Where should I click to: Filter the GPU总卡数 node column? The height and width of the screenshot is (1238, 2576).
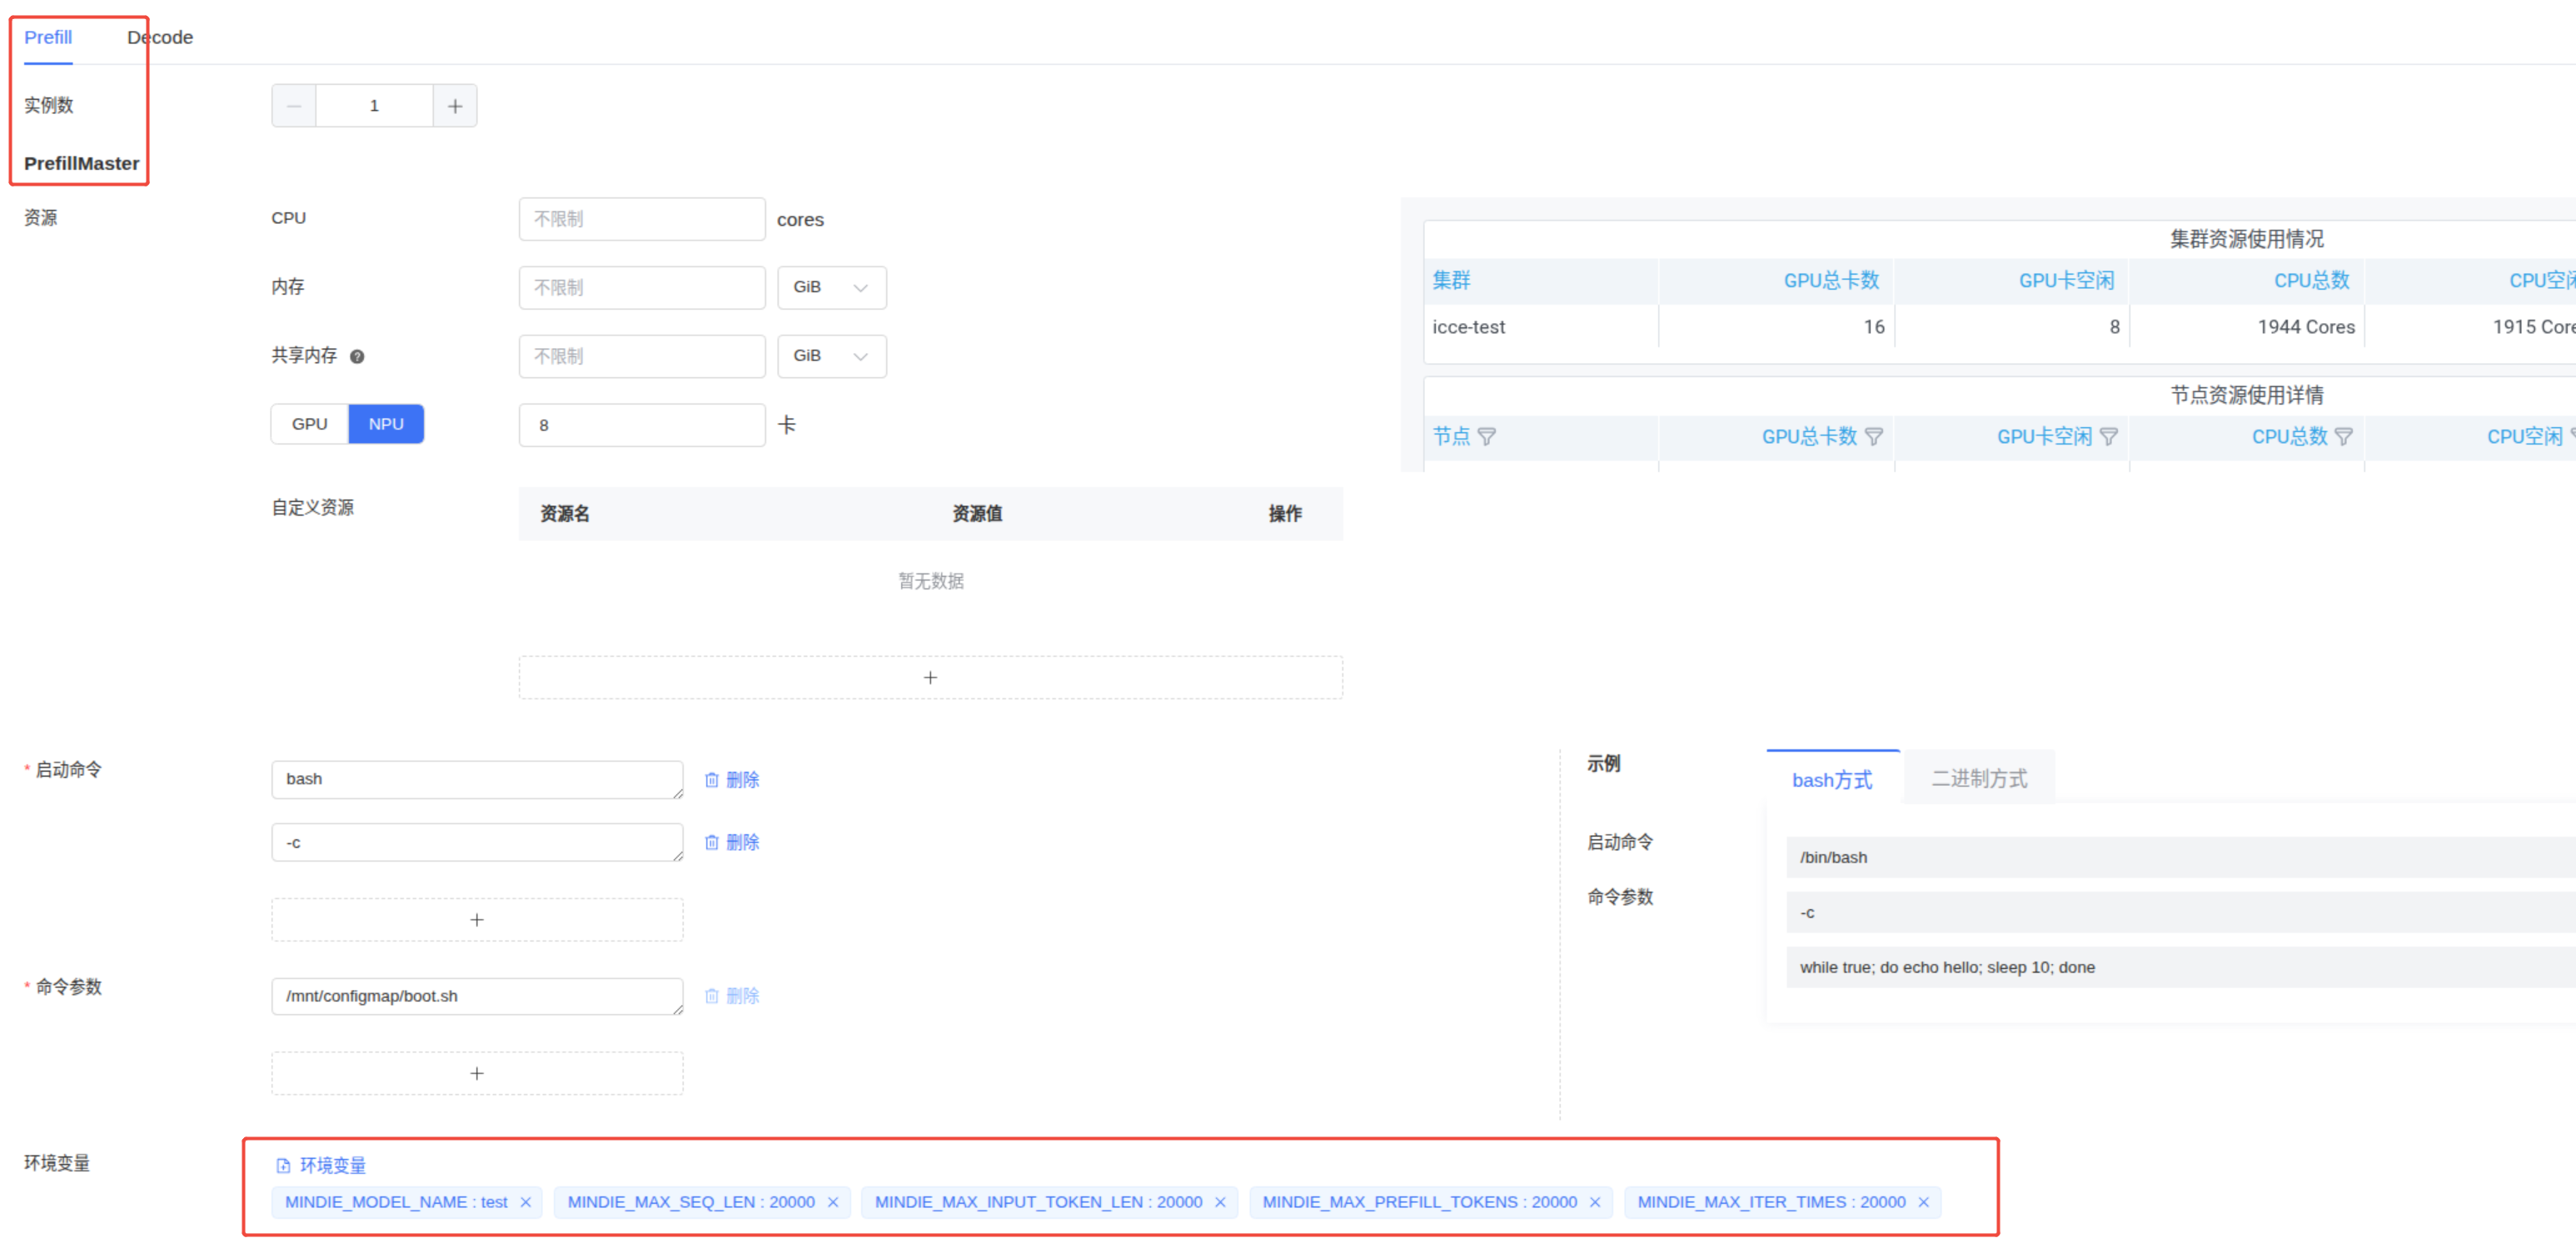click(1874, 436)
